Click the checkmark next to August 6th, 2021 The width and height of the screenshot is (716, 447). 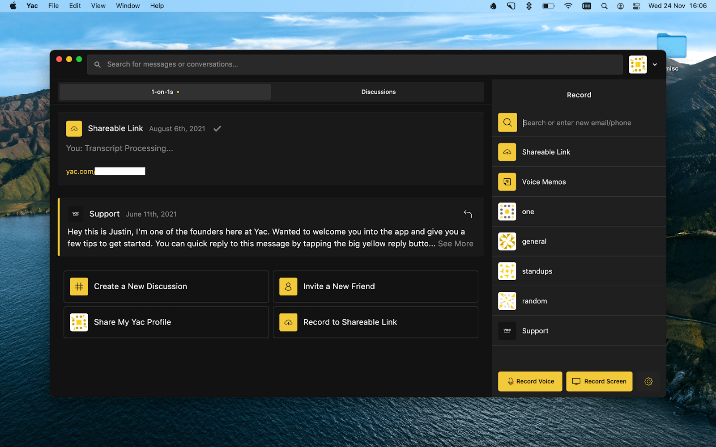tap(217, 129)
